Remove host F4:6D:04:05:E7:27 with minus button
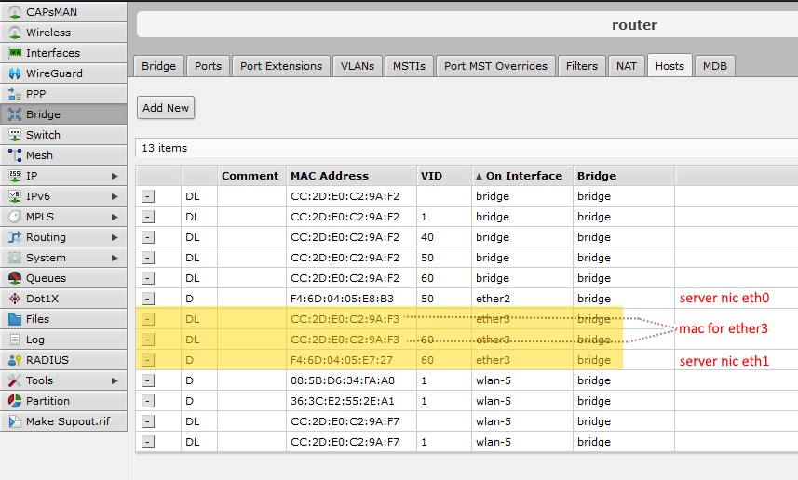Screen dimensions: 798x480 click(148, 360)
